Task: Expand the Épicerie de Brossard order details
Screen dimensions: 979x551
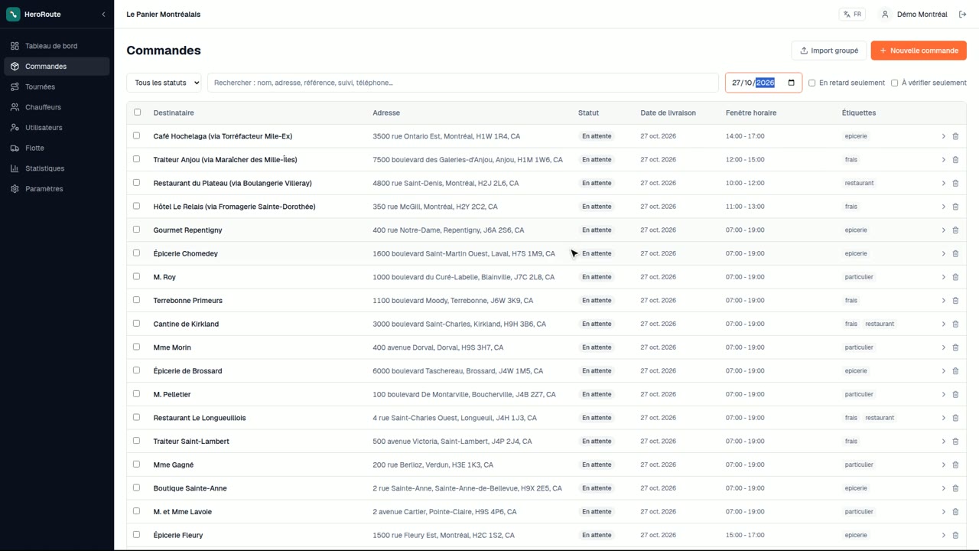Action: [944, 371]
